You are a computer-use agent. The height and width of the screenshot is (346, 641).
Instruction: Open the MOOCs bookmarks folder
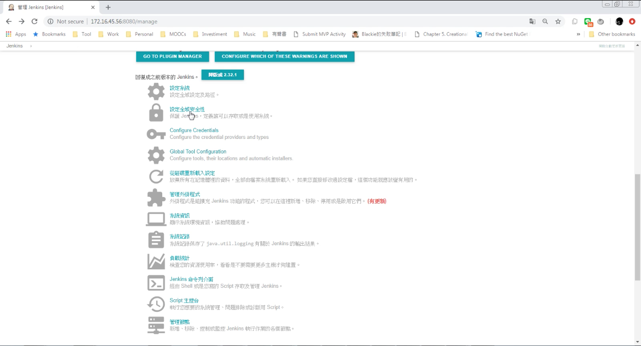pos(173,34)
